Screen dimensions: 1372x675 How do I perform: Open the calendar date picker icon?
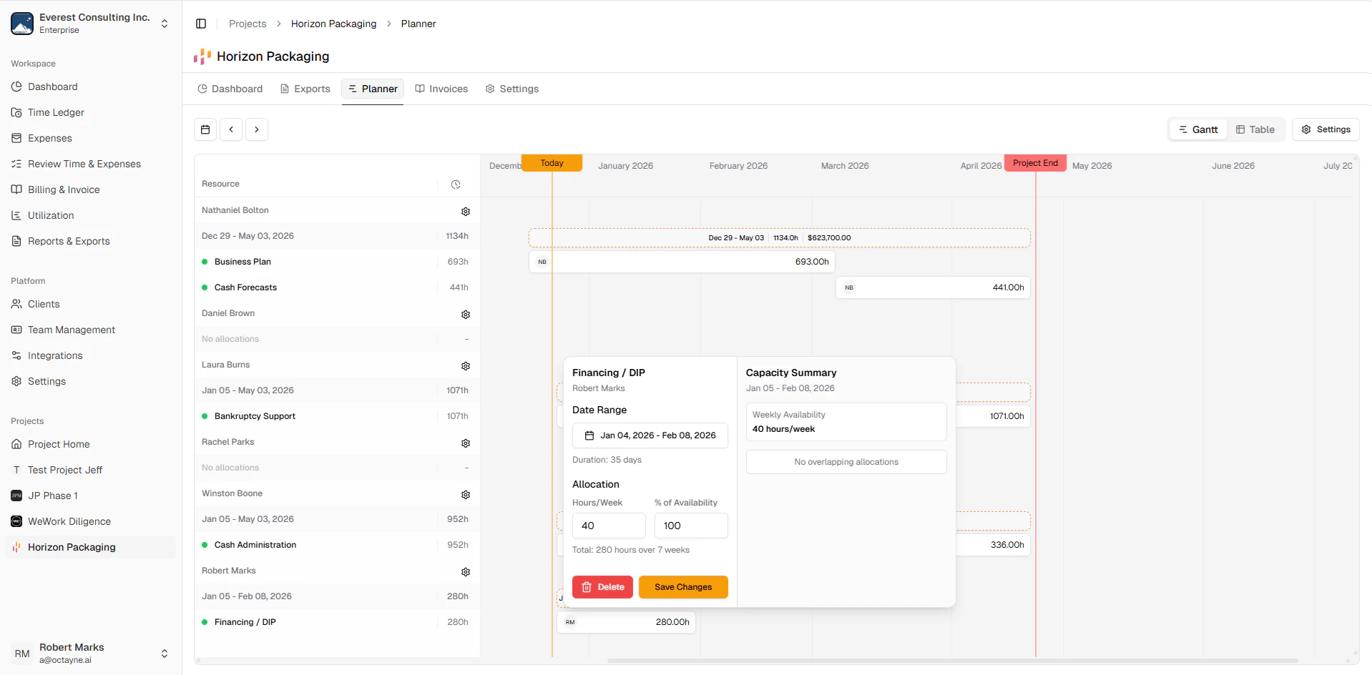click(205, 129)
